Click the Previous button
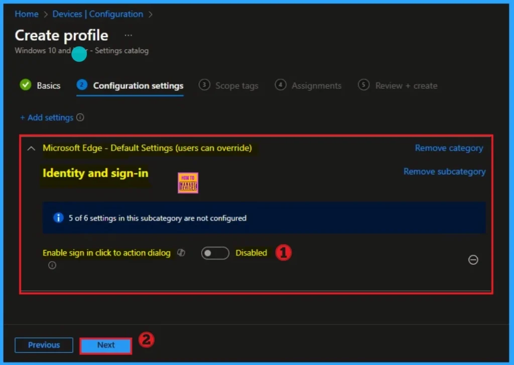 point(44,345)
